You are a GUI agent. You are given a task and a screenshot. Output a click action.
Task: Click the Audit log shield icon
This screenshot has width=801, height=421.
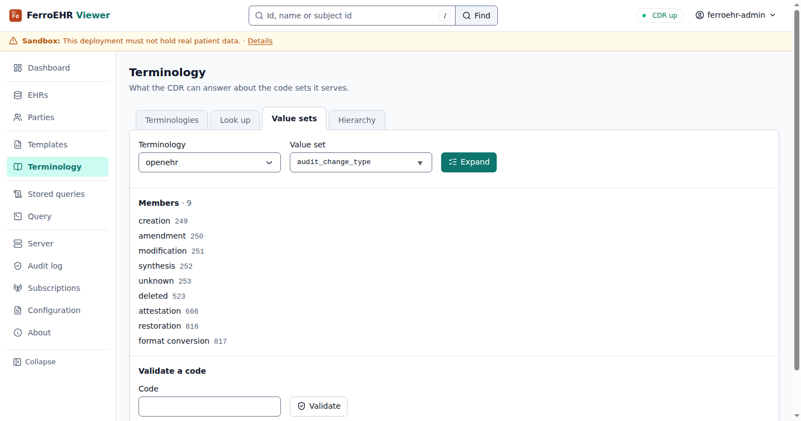[x=18, y=266]
